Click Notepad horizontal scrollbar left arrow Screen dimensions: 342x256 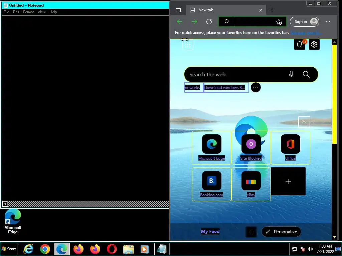coord(5,204)
